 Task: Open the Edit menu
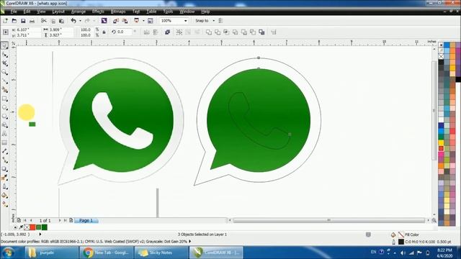[27, 12]
